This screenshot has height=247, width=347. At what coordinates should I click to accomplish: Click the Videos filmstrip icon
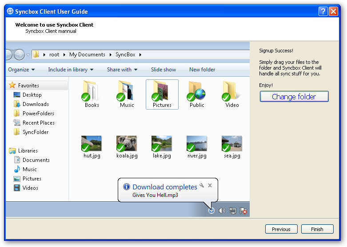tap(17, 188)
